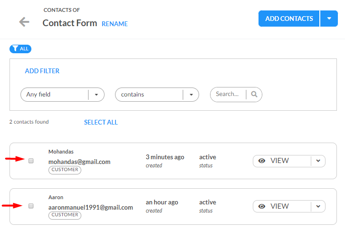Viewport: 345px width, 241px height.
Task: Click the ADD FILTER link
Action: [x=42, y=71]
